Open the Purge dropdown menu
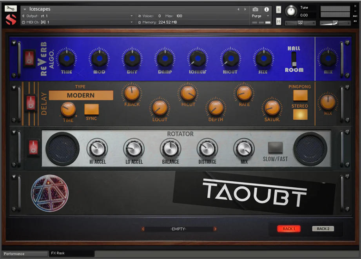This screenshot has width=361, height=259. pos(261,16)
